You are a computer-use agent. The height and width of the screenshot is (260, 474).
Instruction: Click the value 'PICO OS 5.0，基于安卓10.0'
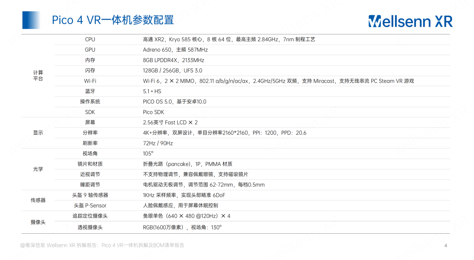click(x=175, y=102)
